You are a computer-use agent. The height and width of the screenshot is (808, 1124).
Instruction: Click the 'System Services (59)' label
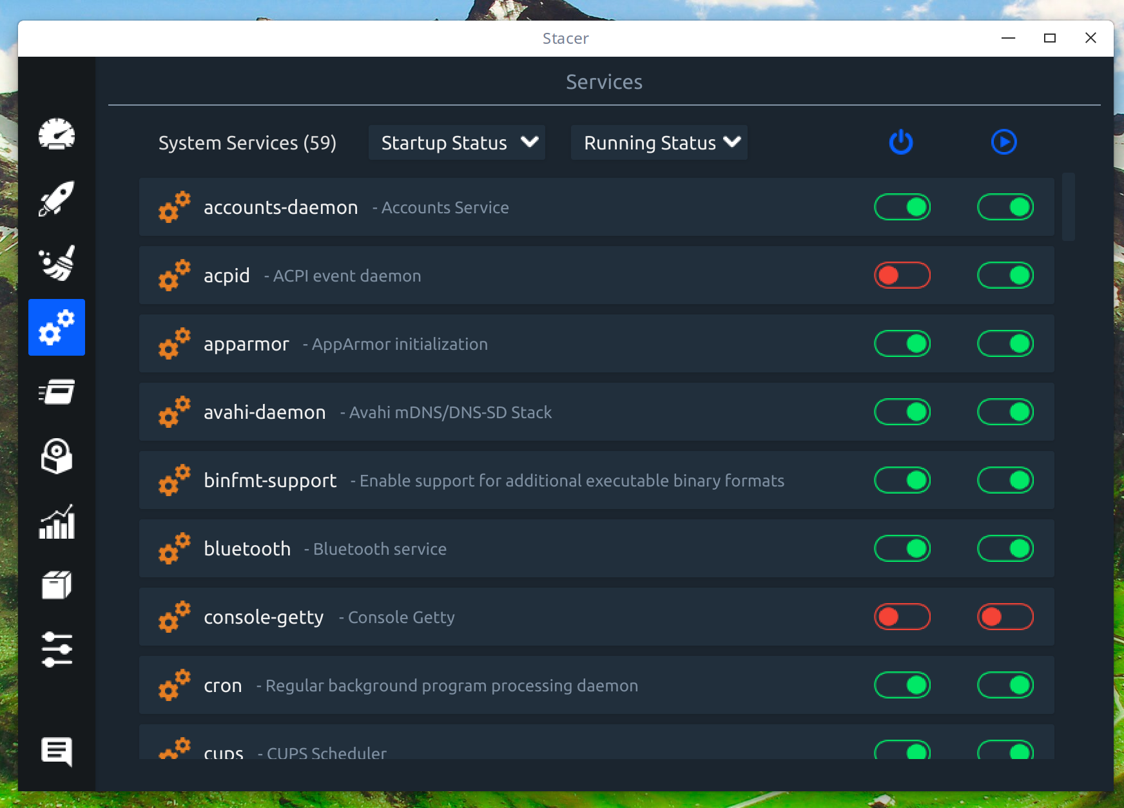click(x=247, y=142)
